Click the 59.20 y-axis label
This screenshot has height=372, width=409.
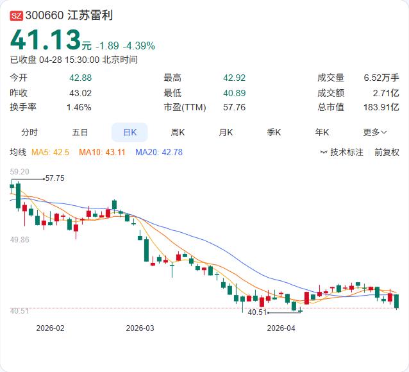pyautogui.click(x=20, y=172)
